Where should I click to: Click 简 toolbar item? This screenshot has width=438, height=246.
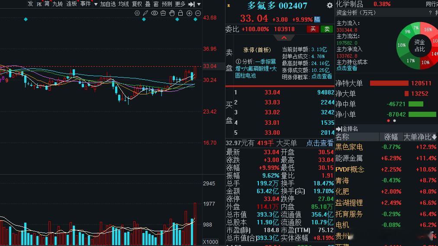click(x=47, y=4)
